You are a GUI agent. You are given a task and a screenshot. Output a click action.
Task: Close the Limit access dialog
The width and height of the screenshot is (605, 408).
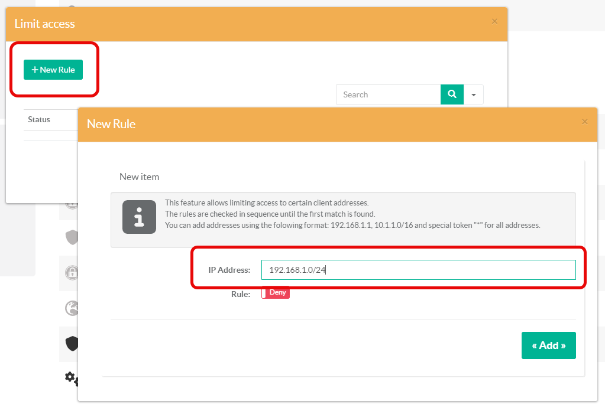click(494, 21)
